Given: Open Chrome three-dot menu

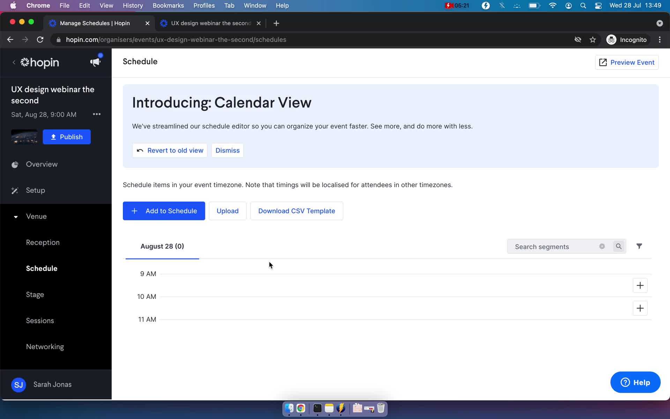Looking at the screenshot, I should (660, 40).
